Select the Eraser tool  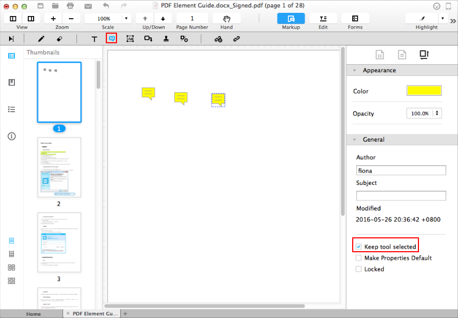click(59, 38)
